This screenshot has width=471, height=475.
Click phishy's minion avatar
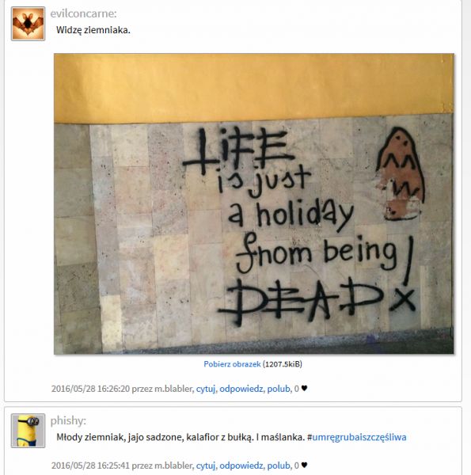(x=28, y=431)
